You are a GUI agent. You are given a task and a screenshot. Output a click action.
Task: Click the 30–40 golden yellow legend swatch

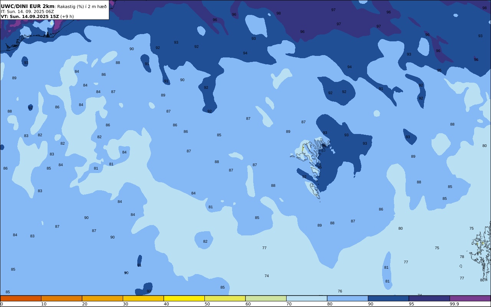[x=143, y=298]
